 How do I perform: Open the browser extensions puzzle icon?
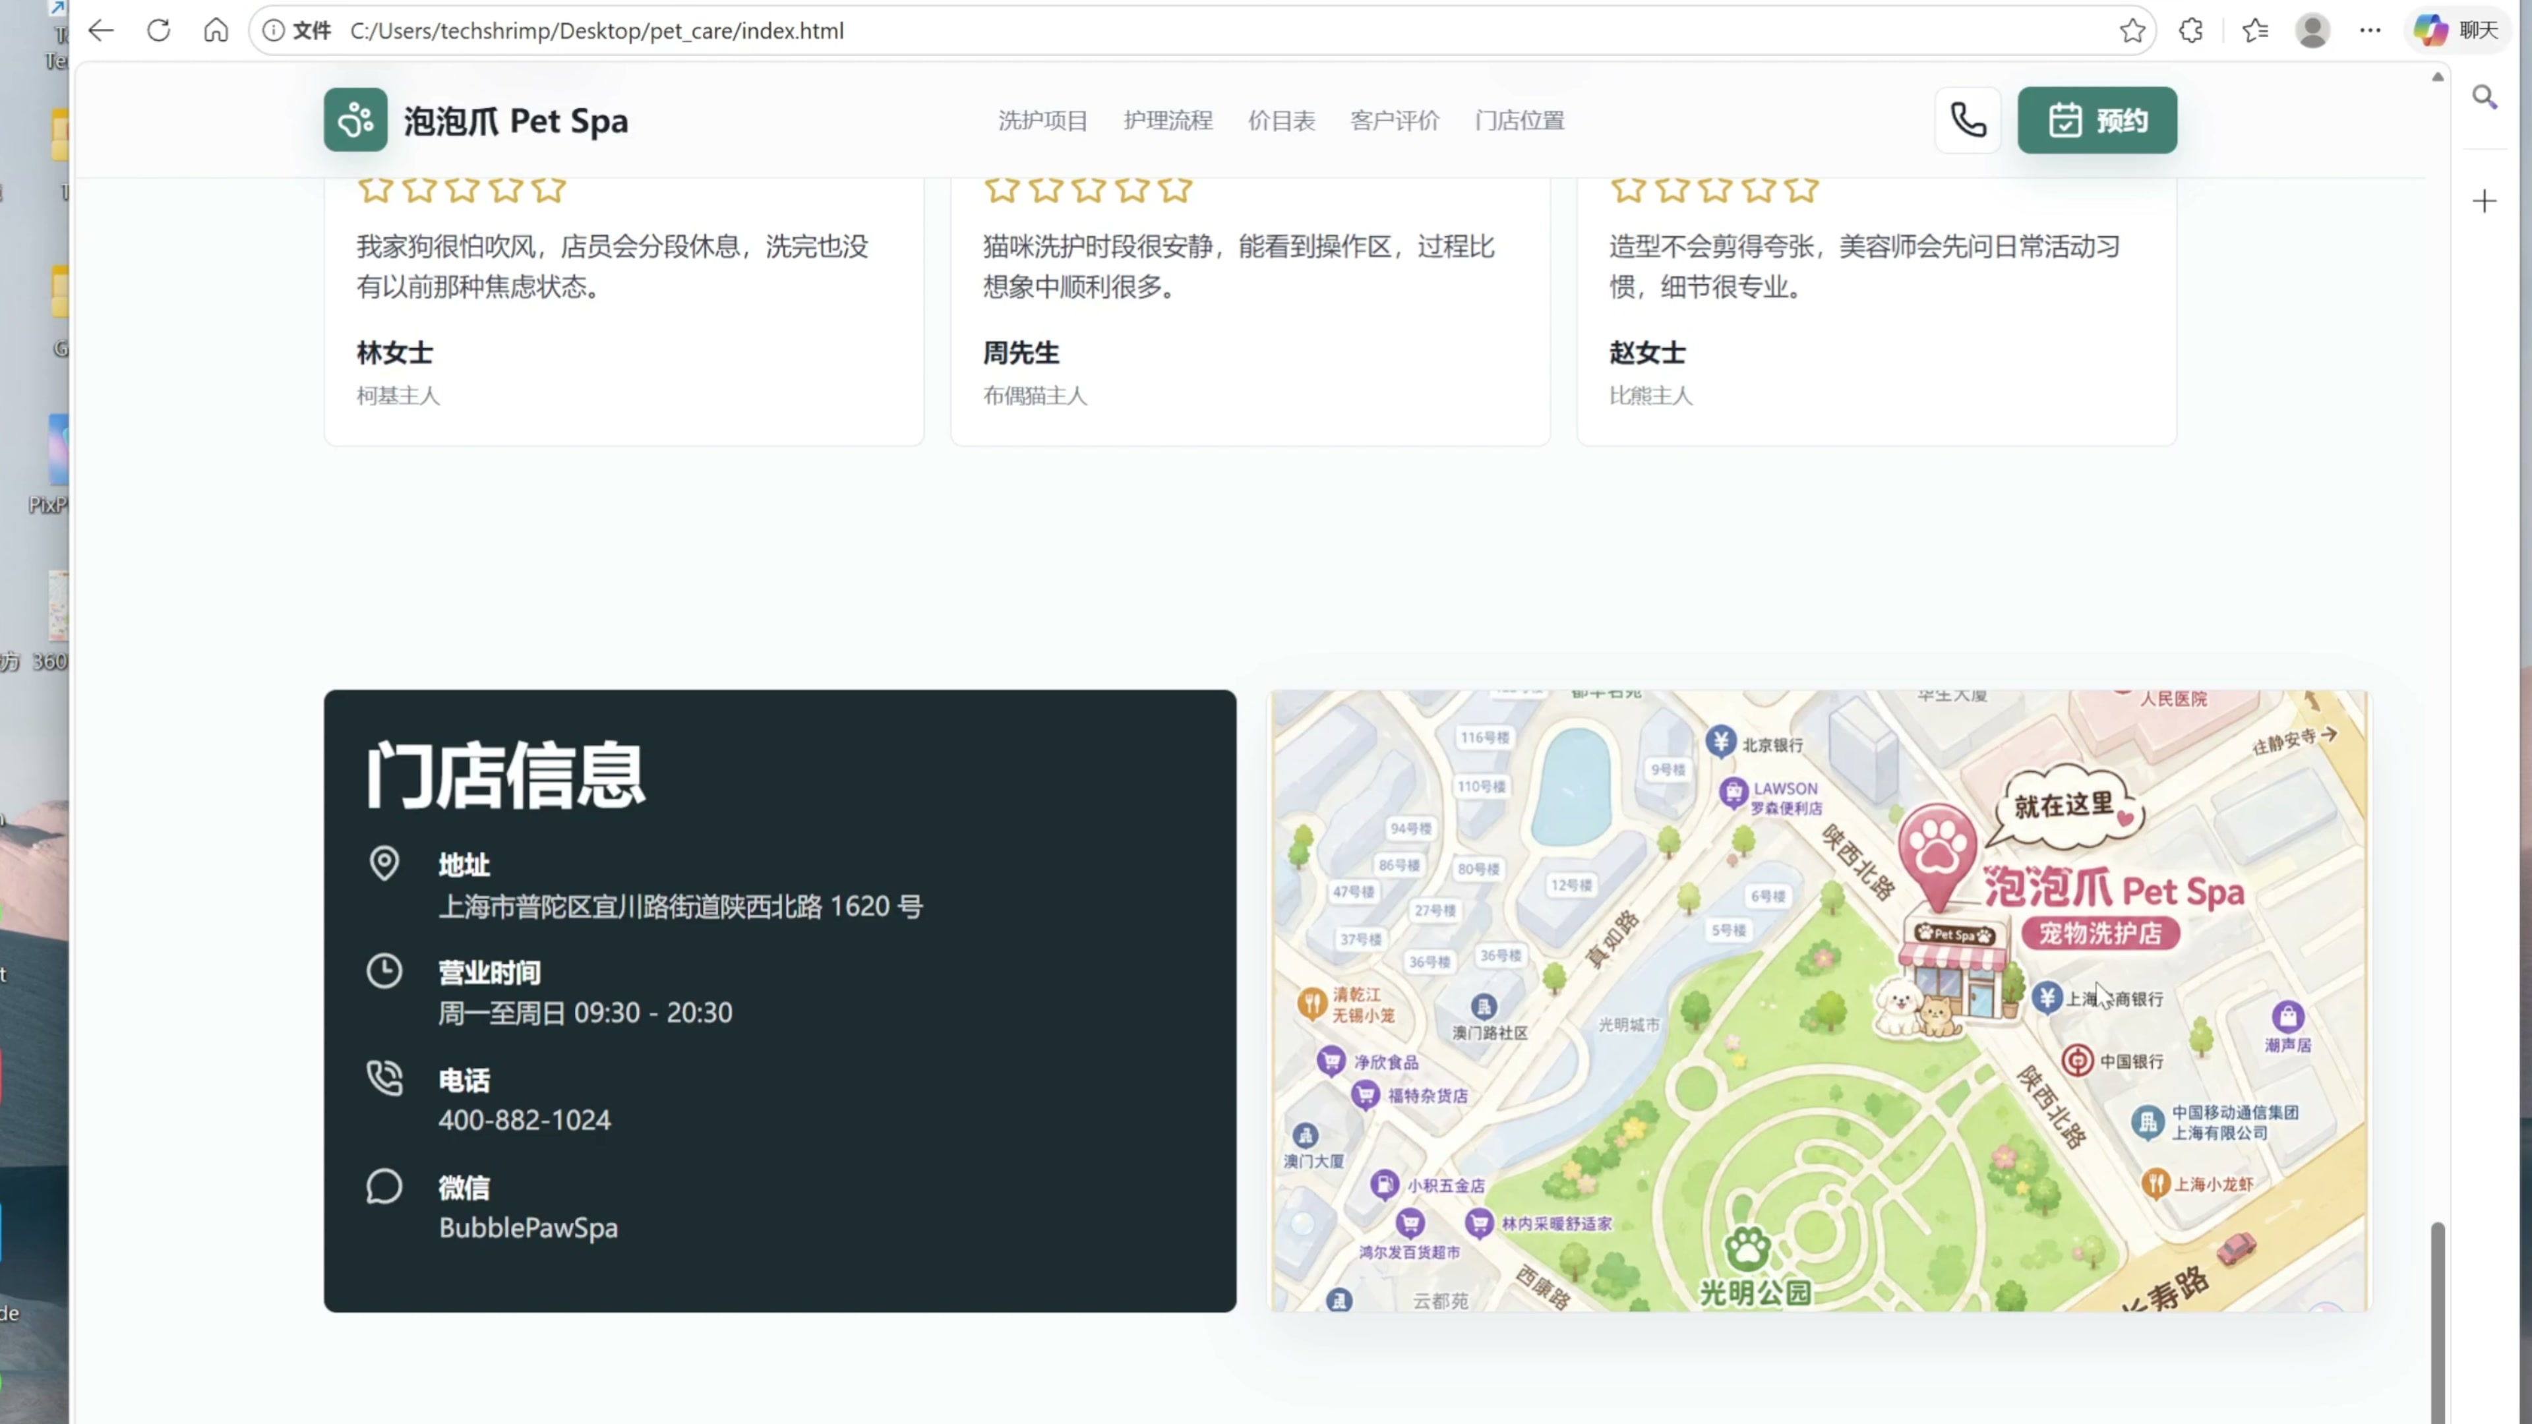click(x=2191, y=30)
